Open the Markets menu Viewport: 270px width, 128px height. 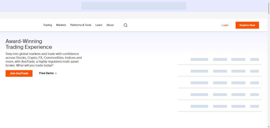[61, 25]
